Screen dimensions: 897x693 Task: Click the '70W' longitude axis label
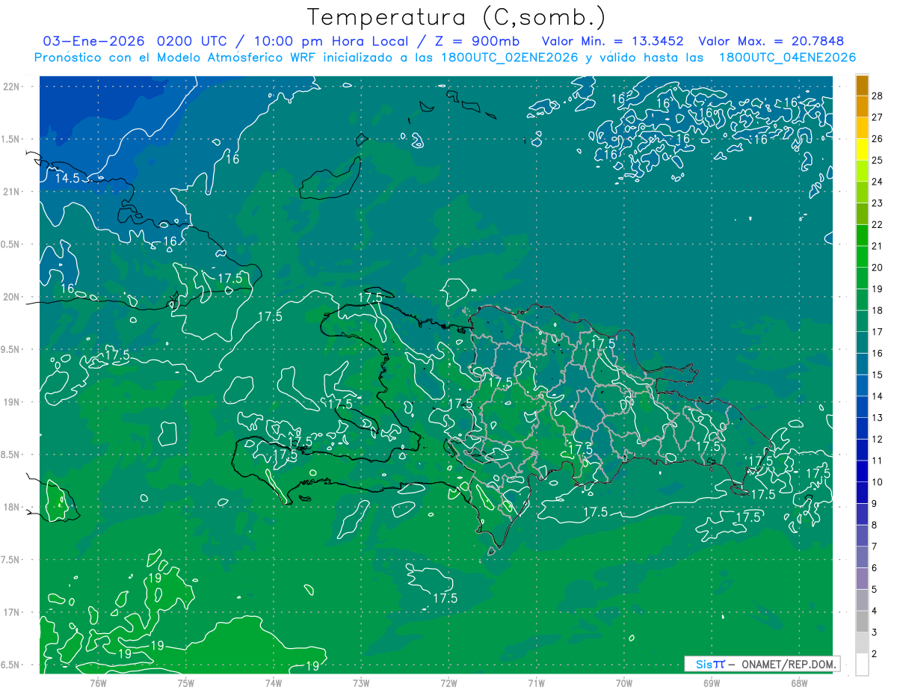[x=623, y=683]
